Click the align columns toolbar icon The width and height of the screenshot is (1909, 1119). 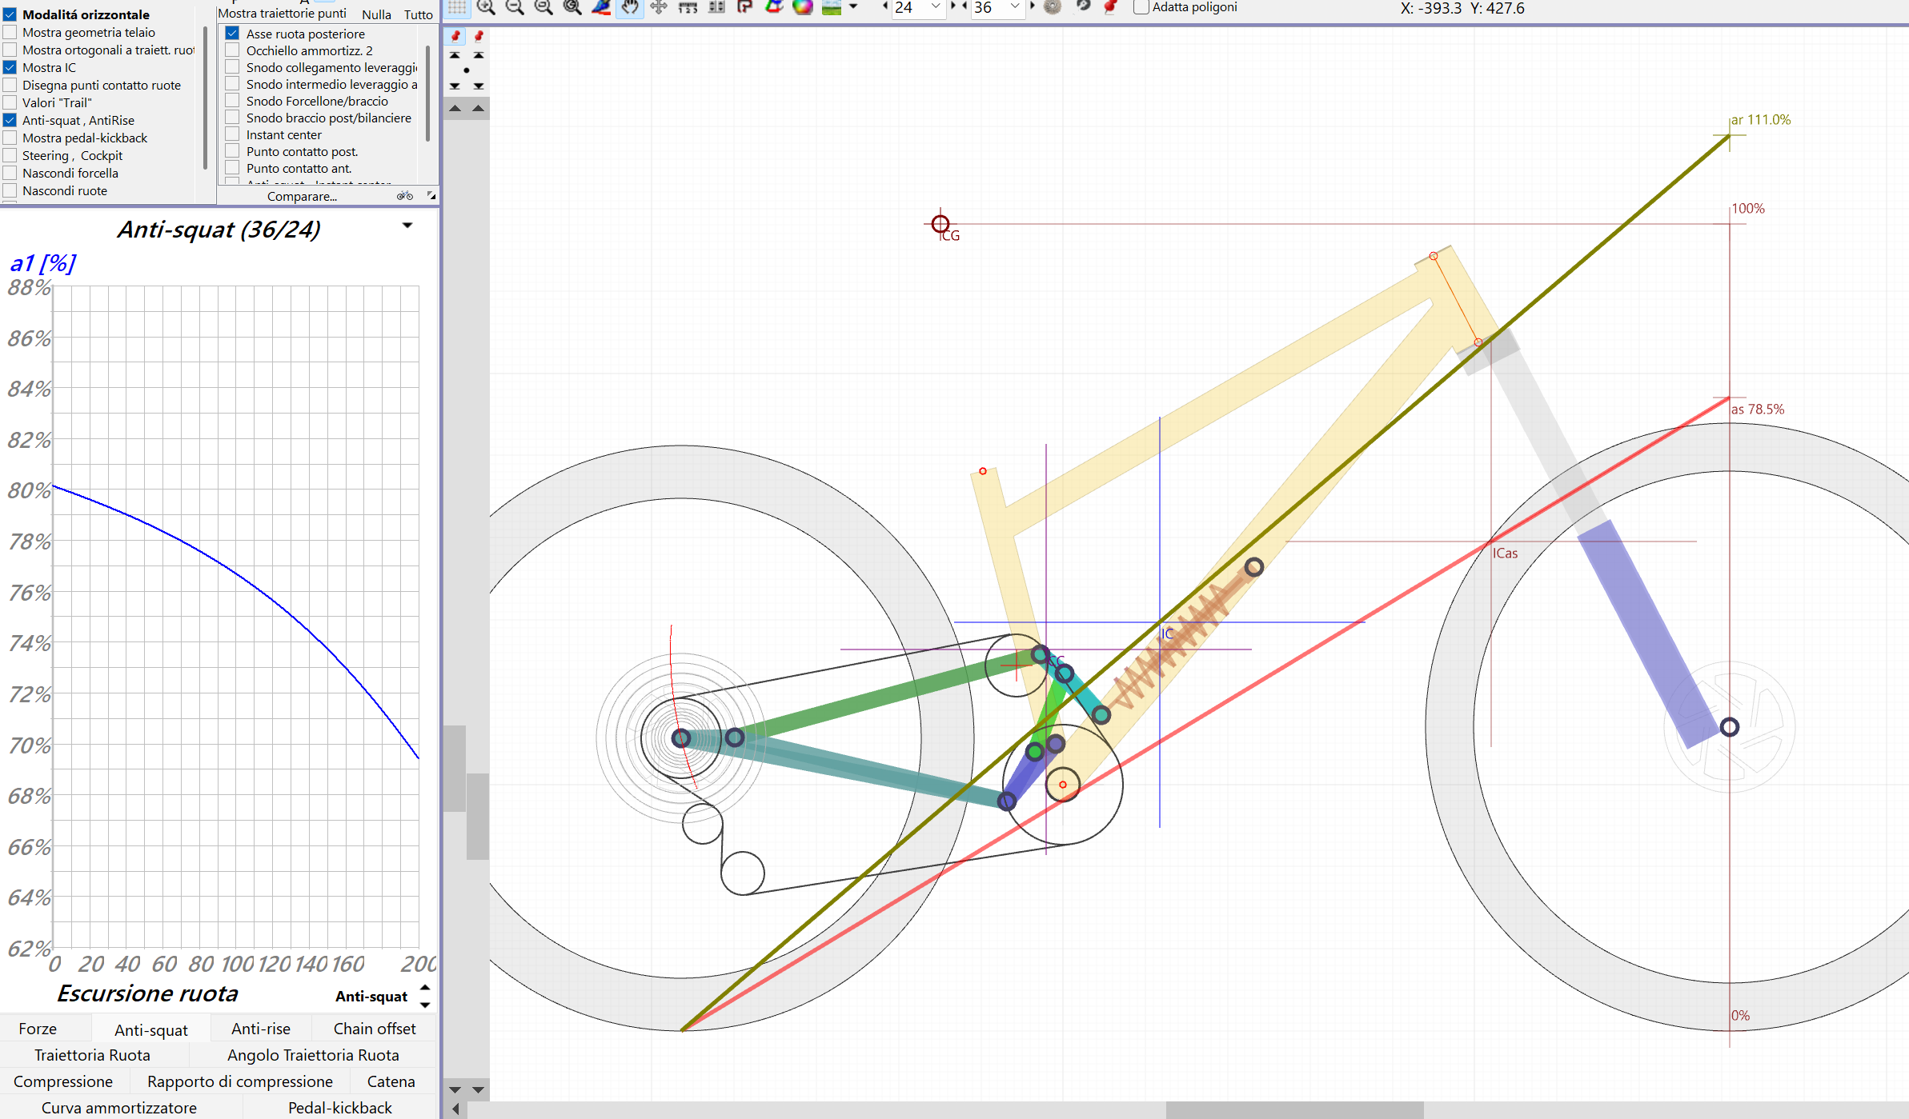pos(716,7)
